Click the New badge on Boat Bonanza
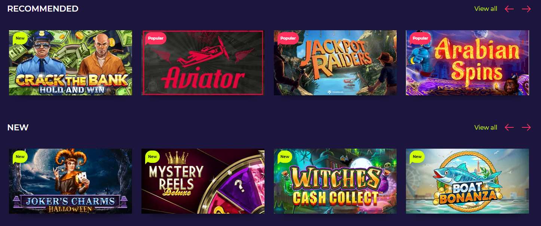 pos(417,157)
